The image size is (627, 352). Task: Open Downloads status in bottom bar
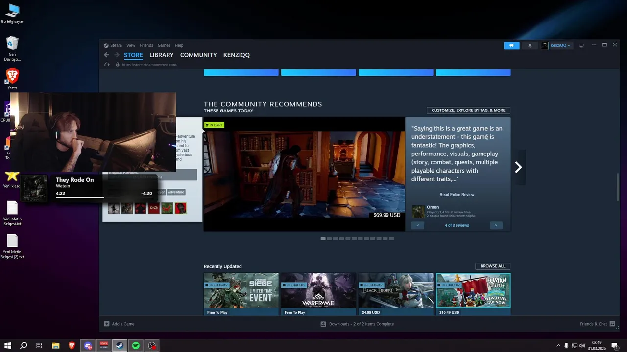(x=357, y=324)
